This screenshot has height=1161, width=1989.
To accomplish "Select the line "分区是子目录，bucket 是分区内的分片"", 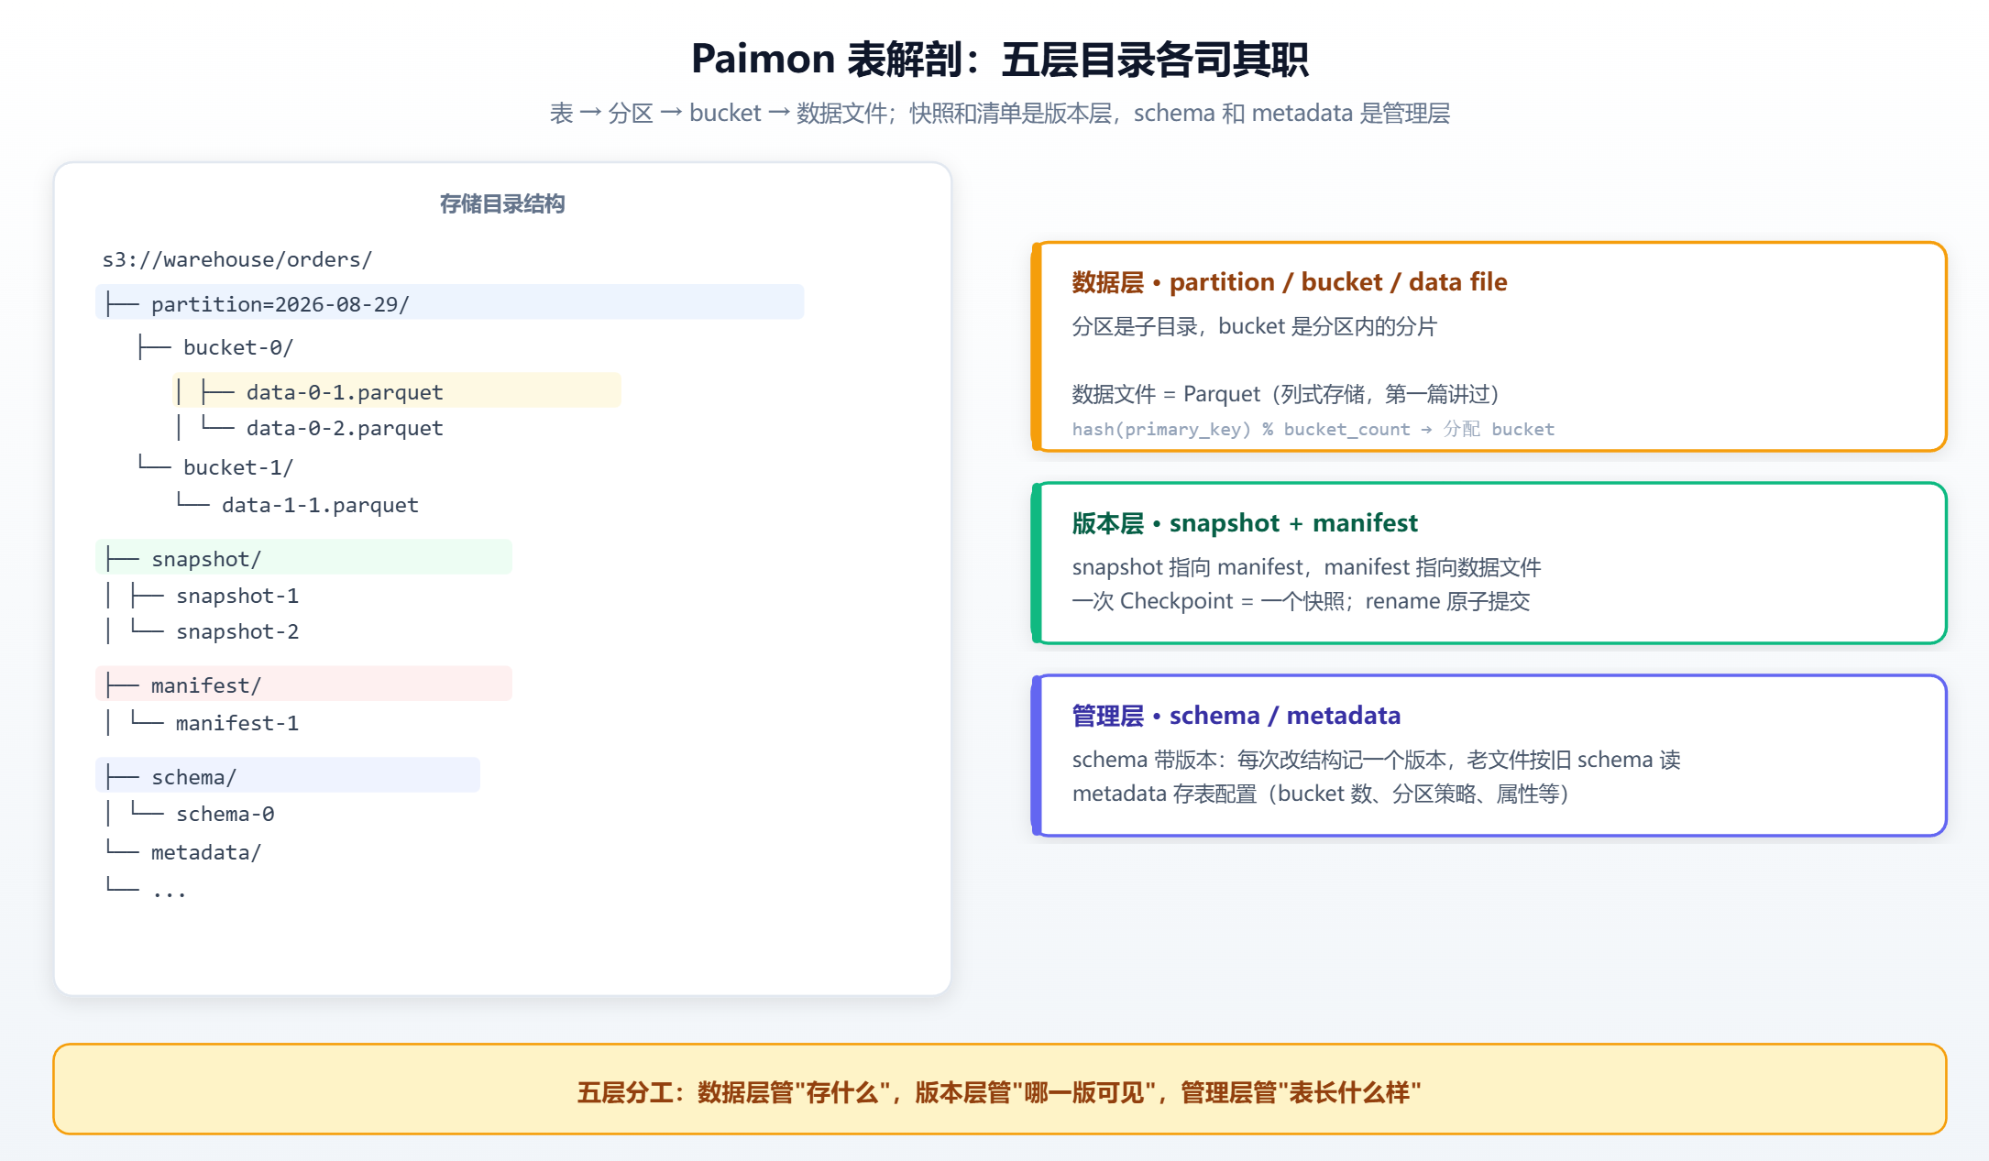I will 1255,326.
